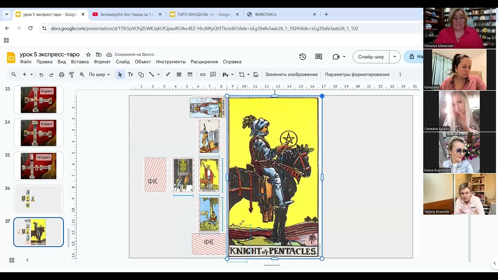This screenshot has width=498, height=280.
Task: Expand video call options arrow
Action: [344, 57]
